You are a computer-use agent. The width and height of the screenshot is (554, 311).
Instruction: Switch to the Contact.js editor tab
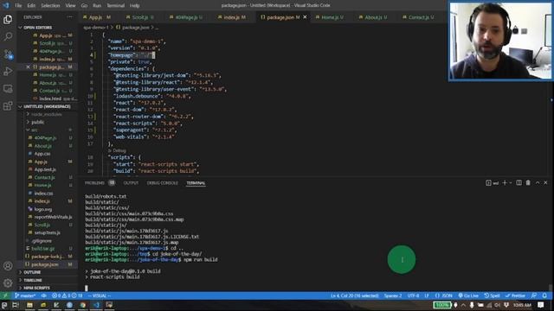[419, 17]
